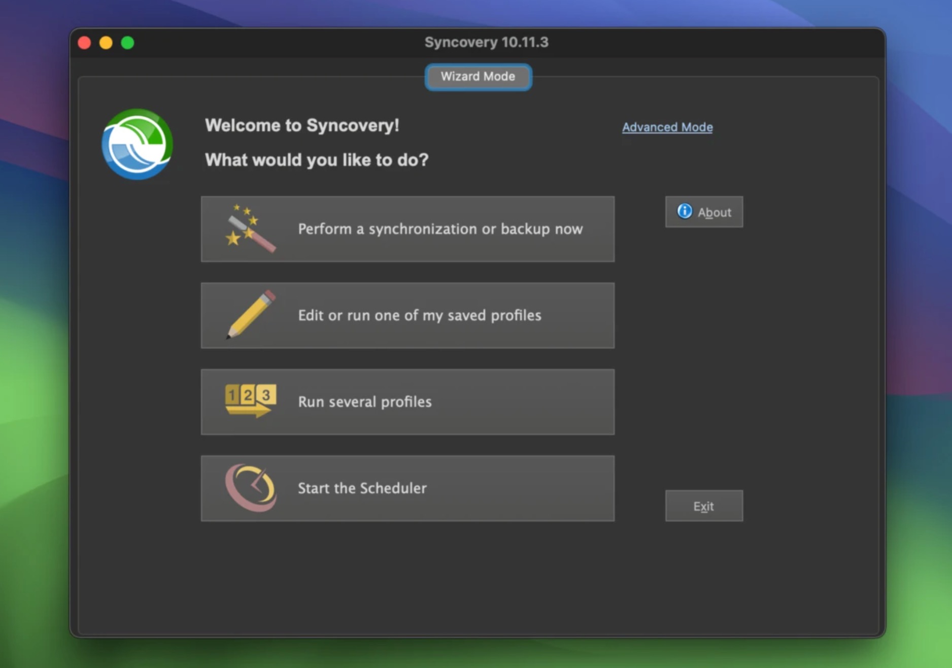Select Edit or run saved profiles text
This screenshot has width=952, height=668.
[420, 315]
